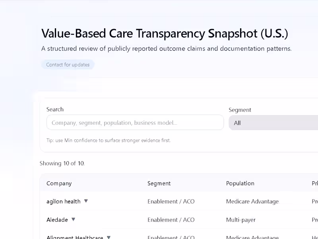
Task: Open the Segment filter dropdown
Action: pyautogui.click(x=273, y=123)
